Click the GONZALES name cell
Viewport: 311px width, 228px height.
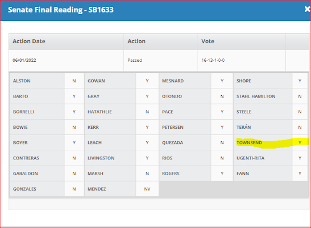coord(37,189)
